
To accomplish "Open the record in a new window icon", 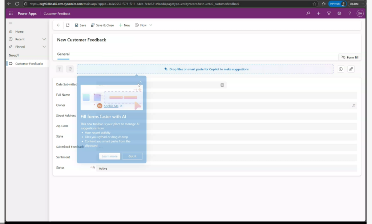I will pos(68,25).
